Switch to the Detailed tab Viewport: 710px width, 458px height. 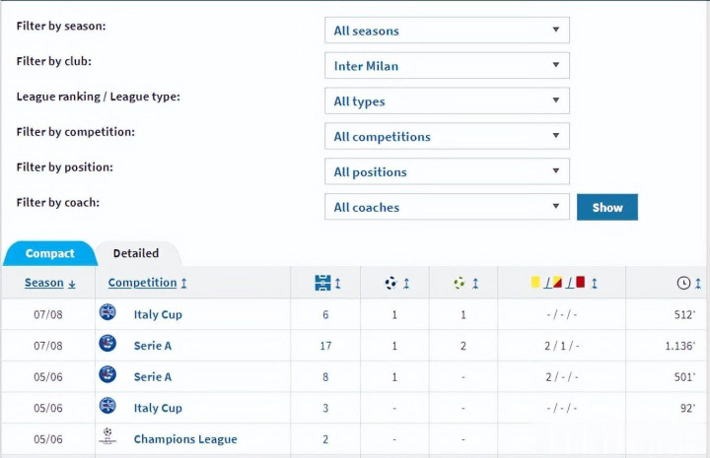(136, 253)
